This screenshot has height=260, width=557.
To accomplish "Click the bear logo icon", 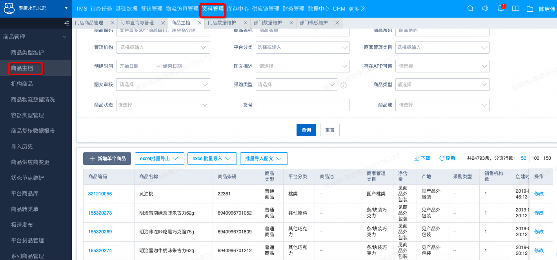I will [9, 8].
